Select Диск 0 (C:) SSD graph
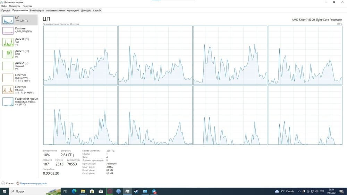The height and width of the screenshot is (195, 347). 19,42
